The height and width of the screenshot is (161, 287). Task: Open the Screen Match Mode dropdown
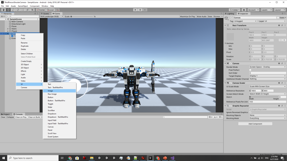point(267,94)
